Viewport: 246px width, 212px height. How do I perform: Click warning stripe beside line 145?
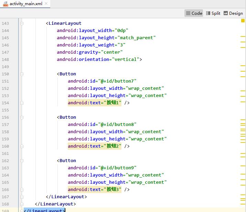(x=243, y=36)
